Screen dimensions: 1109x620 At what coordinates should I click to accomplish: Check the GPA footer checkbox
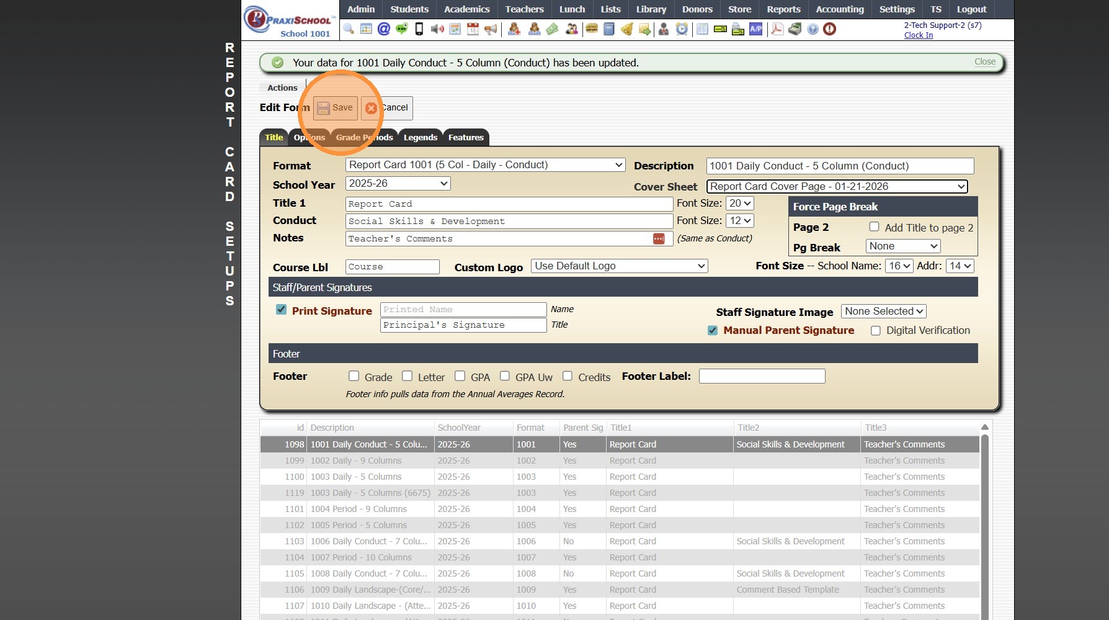coord(460,376)
